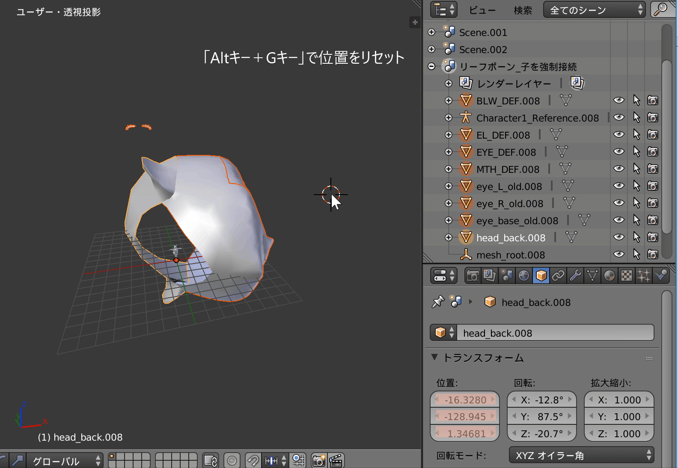Viewport: 678px width, 468px height.
Task: Open the Object properties cube tab
Action: click(541, 276)
